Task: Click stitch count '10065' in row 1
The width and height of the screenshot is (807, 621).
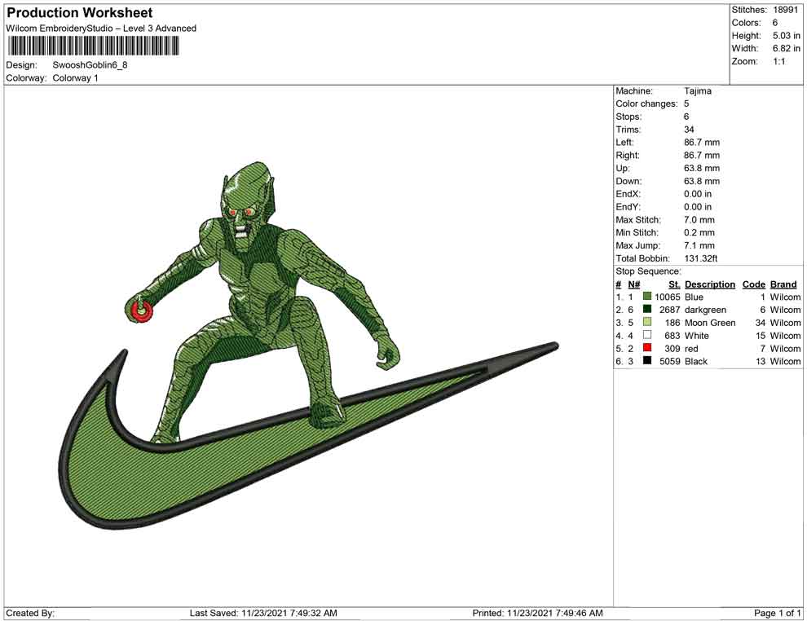Action: (667, 297)
